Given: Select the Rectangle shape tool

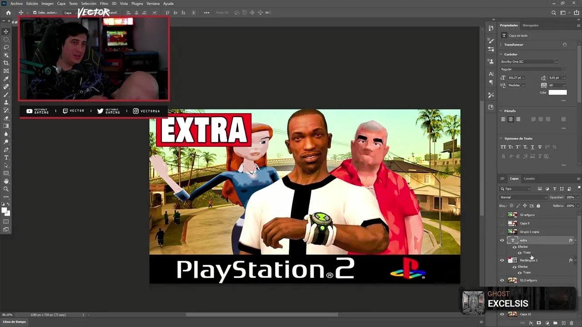Looking at the screenshot, I should pos(6,173).
